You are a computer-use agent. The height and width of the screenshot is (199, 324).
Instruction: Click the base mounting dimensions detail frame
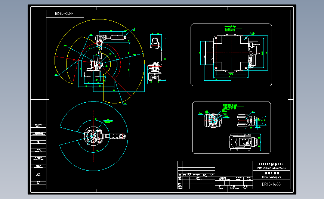(231, 55)
